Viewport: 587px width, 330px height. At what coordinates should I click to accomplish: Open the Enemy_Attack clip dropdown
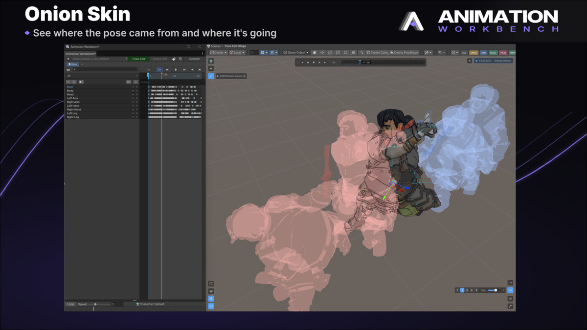[99, 59]
